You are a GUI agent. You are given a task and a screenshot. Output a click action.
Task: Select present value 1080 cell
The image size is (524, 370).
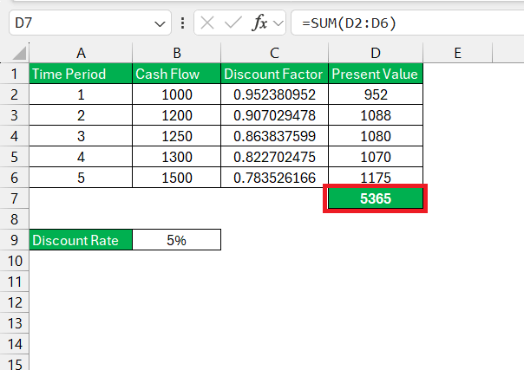point(376,136)
